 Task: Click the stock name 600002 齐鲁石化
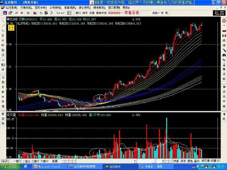pyautogui.click(x=123, y=13)
